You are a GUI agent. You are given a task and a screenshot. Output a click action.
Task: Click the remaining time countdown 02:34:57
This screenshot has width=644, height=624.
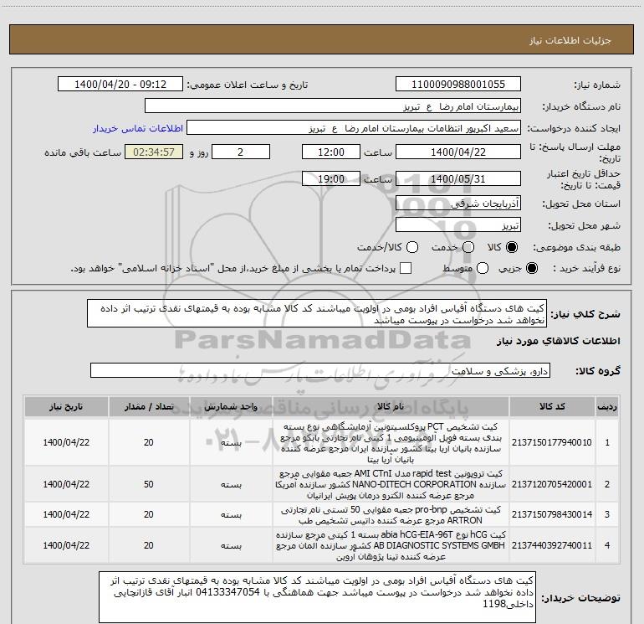coord(154,152)
